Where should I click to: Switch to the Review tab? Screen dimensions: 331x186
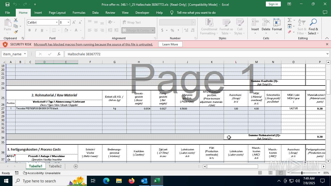(110, 13)
